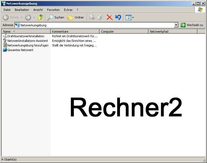Click the status bar '4 Objekt(e)'
207x163 pixels.
tap(9, 159)
